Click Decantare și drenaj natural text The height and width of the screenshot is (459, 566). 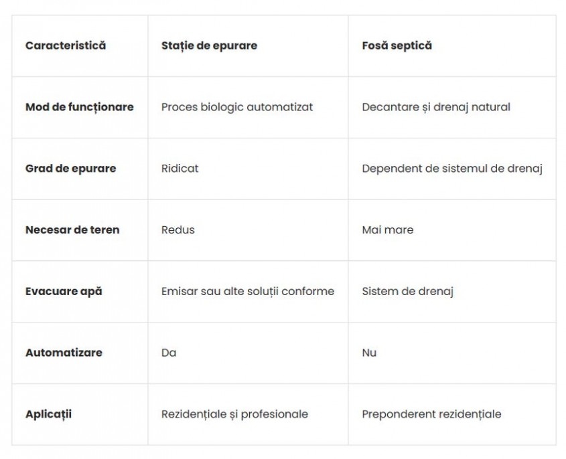(436, 107)
